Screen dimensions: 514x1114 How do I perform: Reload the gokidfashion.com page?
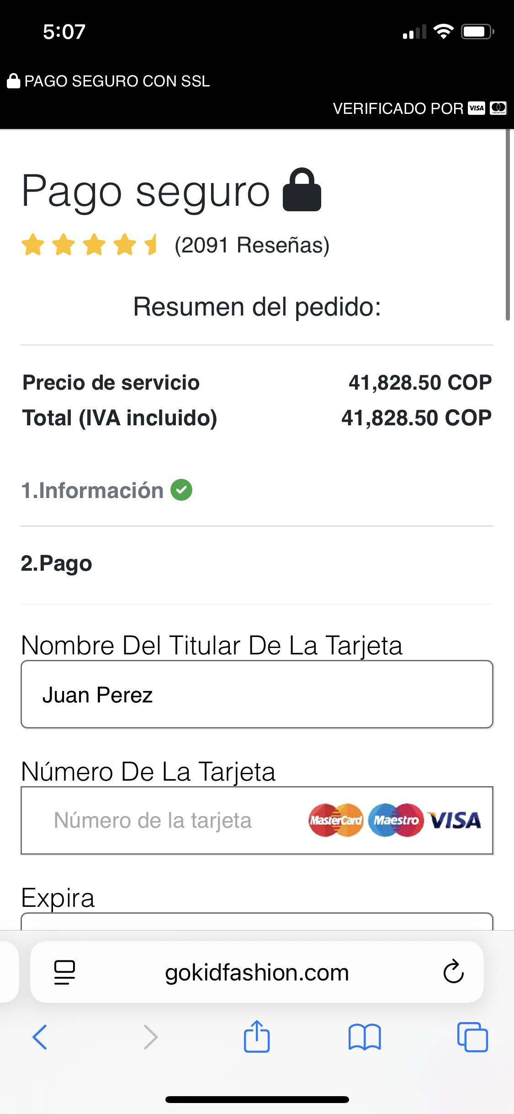tap(453, 971)
